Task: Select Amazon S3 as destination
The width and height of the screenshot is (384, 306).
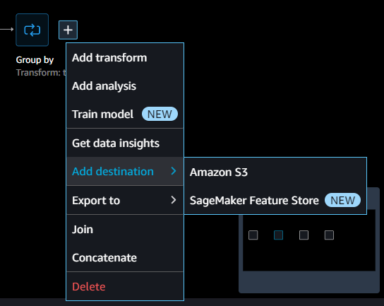Action: (275, 172)
